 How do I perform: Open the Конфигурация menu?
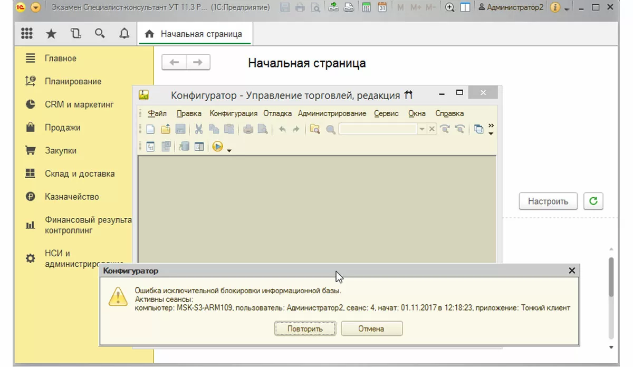point(233,113)
